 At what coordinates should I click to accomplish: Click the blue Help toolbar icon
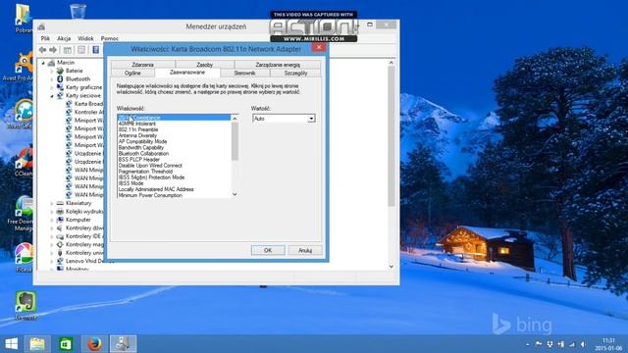[96, 50]
